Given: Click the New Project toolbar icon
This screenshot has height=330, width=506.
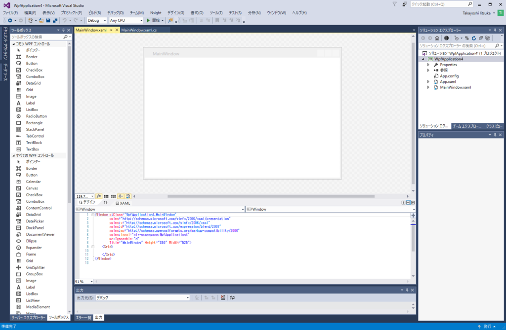Looking at the screenshot, I should [30, 20].
